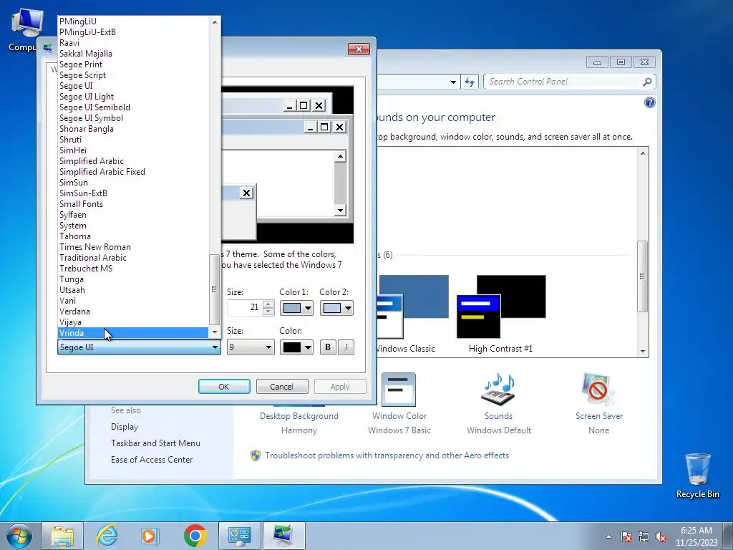
Task: Decrease item size with down spinner
Action: coord(268,312)
